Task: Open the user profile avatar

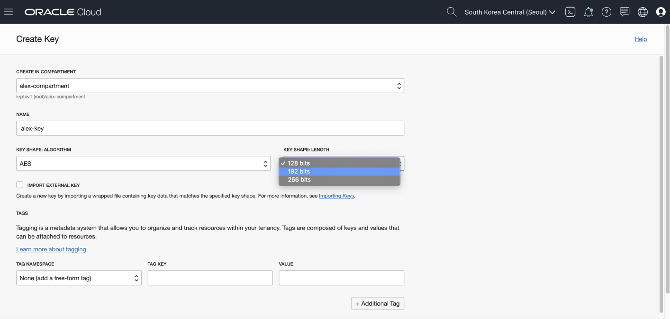Action: click(661, 12)
